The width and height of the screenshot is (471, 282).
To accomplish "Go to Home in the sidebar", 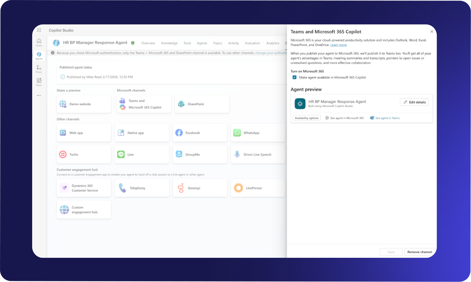I will pos(39,42).
